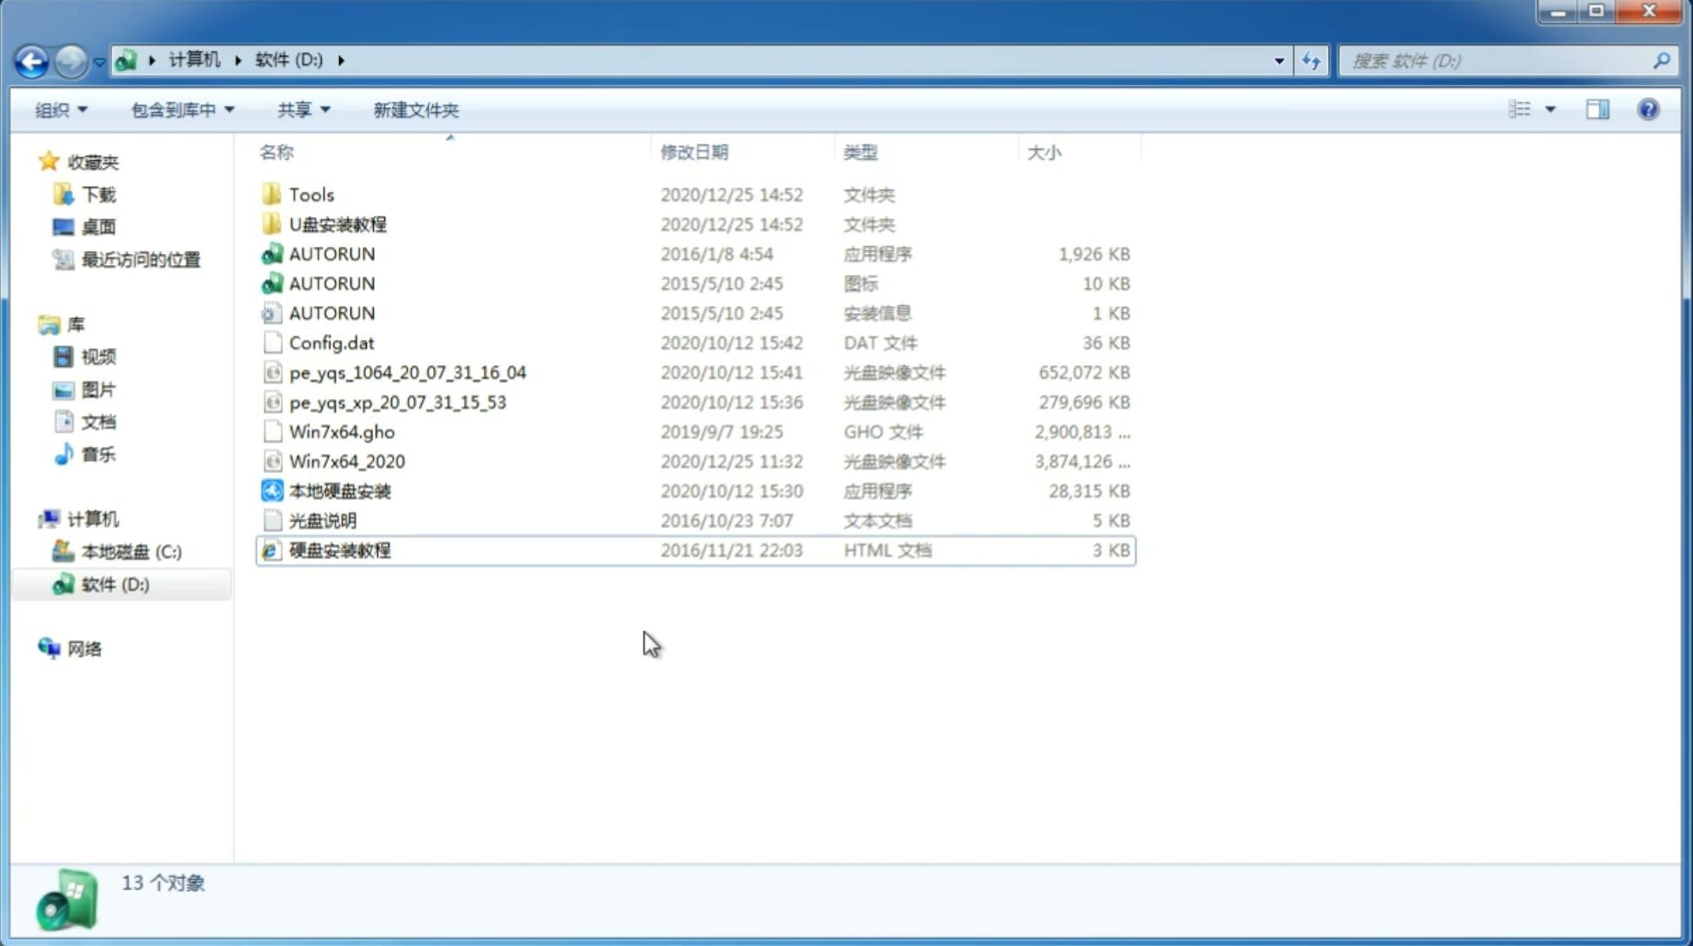
Task: Open 光盘说明 text document
Action: tap(322, 519)
